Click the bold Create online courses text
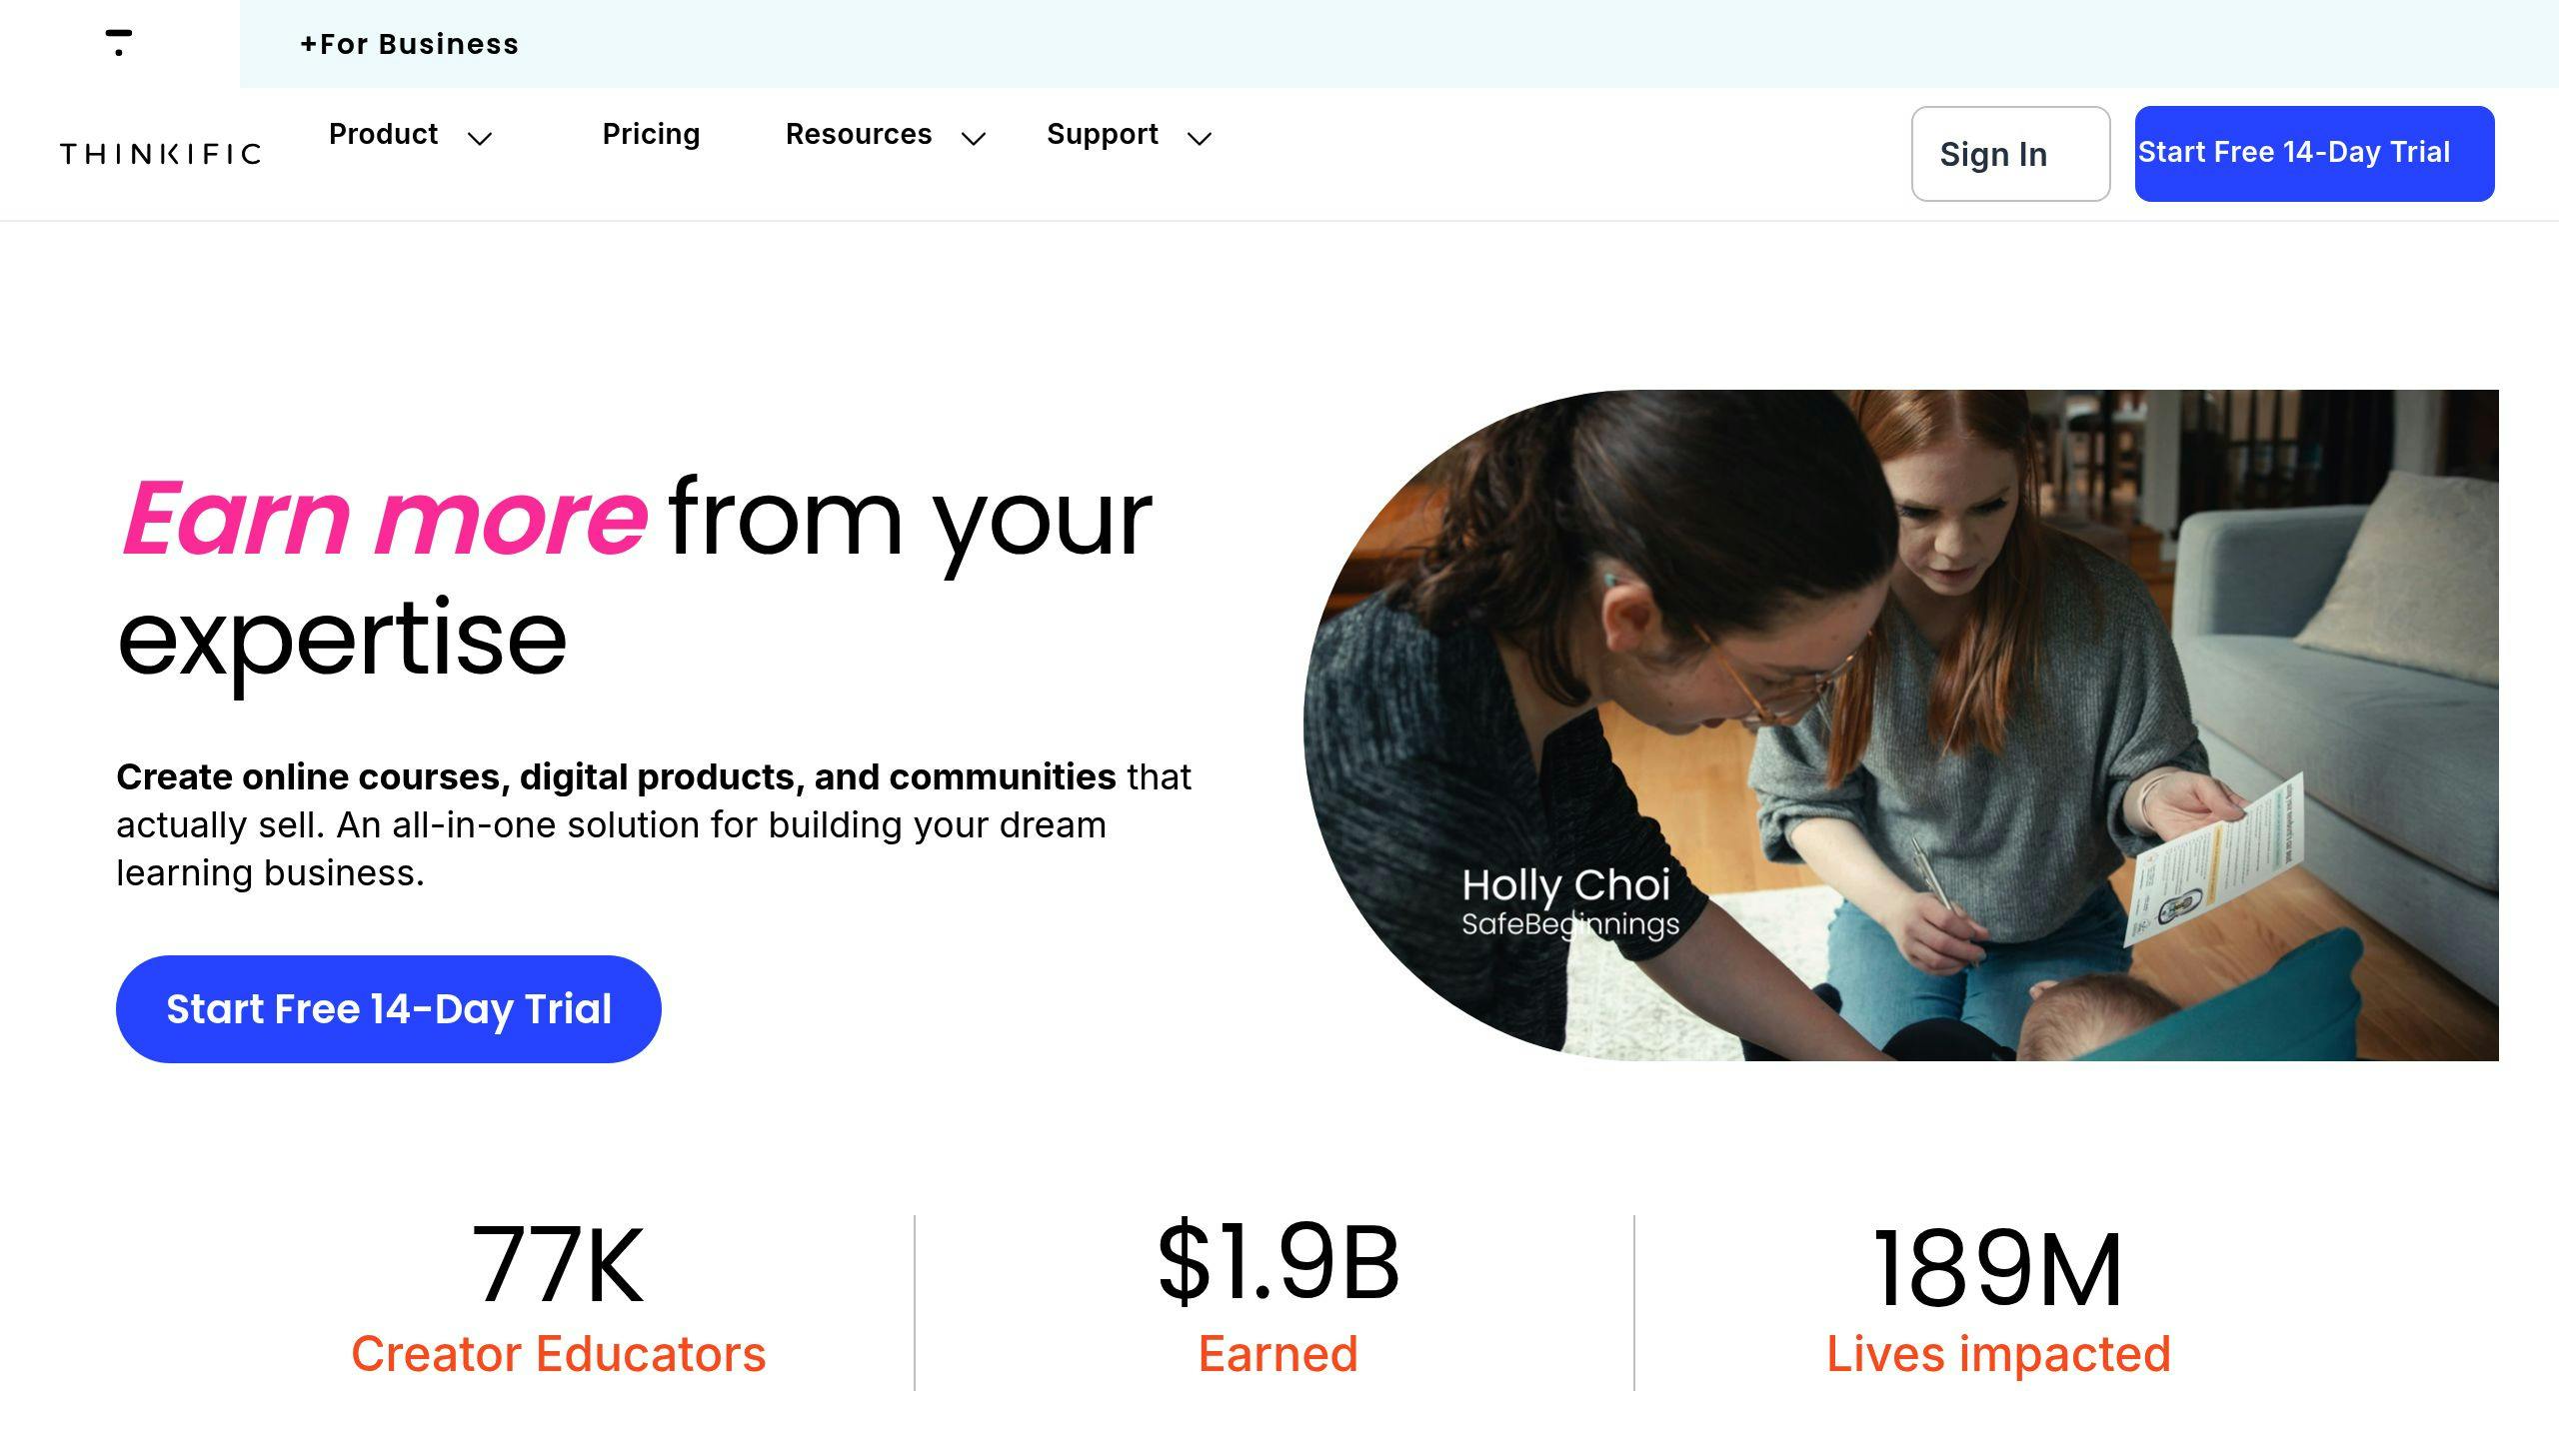The height and width of the screenshot is (1439, 2559). (x=616, y=776)
